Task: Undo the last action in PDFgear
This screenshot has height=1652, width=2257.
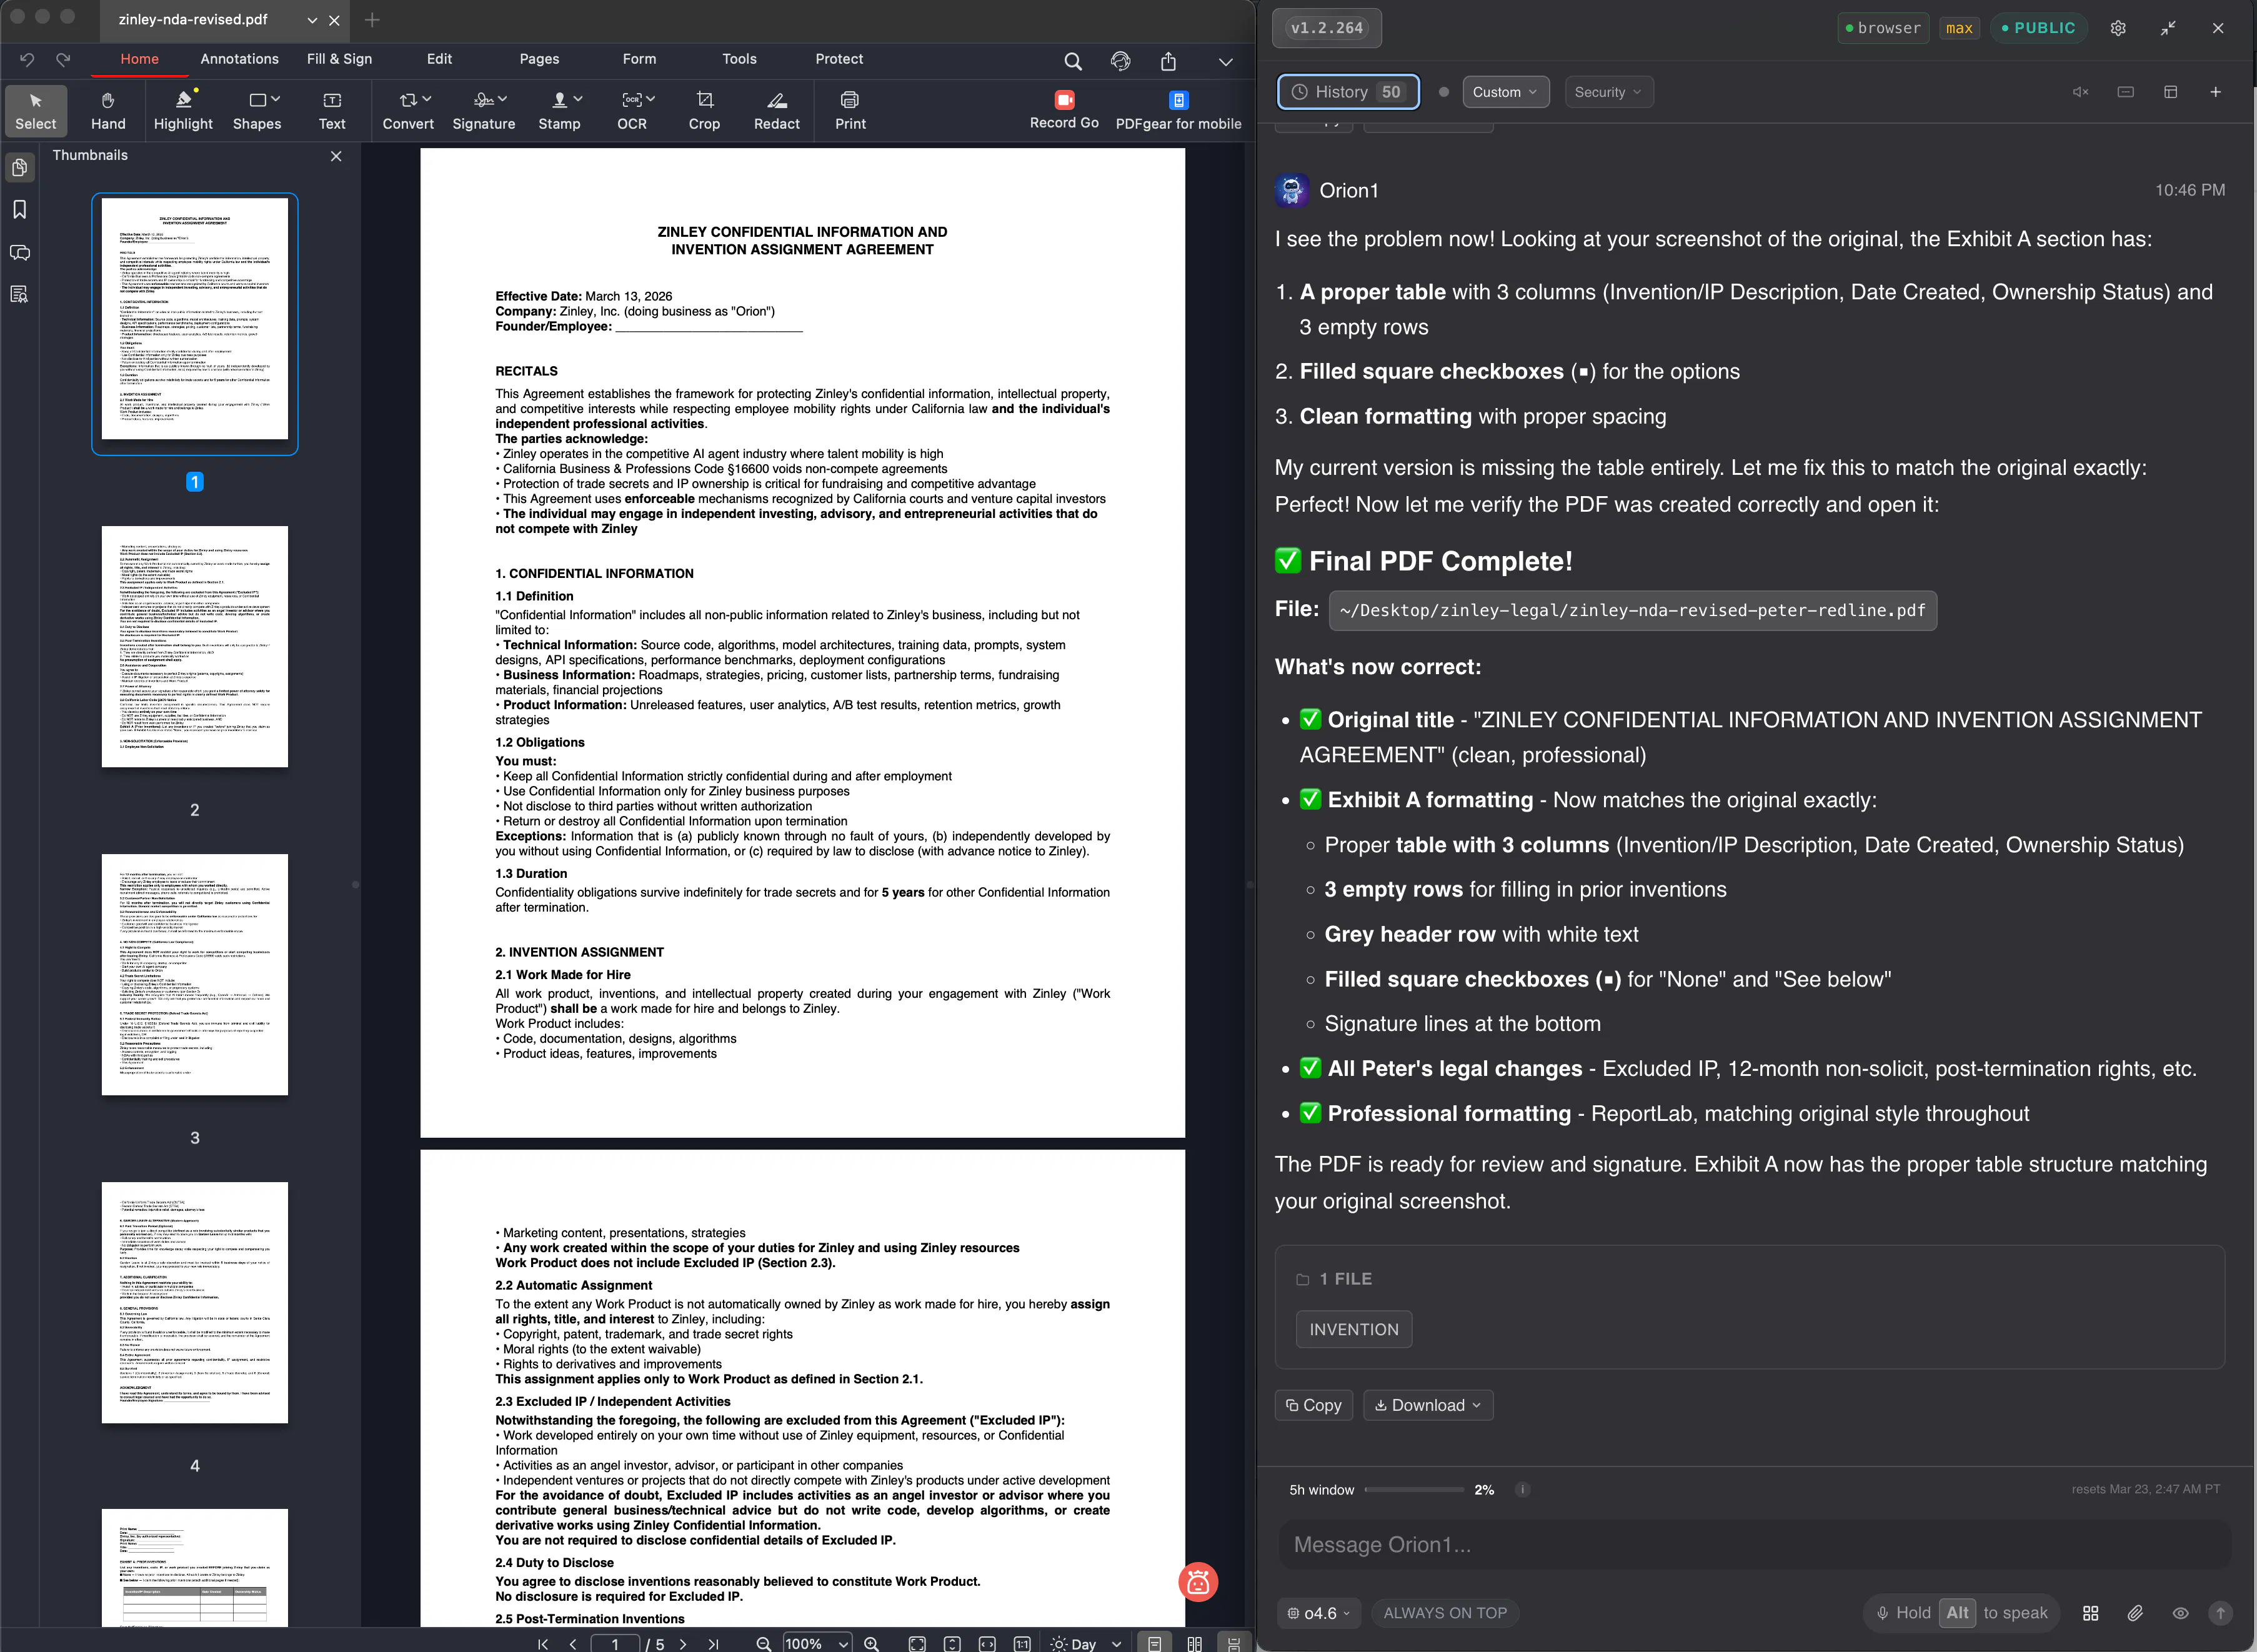Action: [27, 60]
